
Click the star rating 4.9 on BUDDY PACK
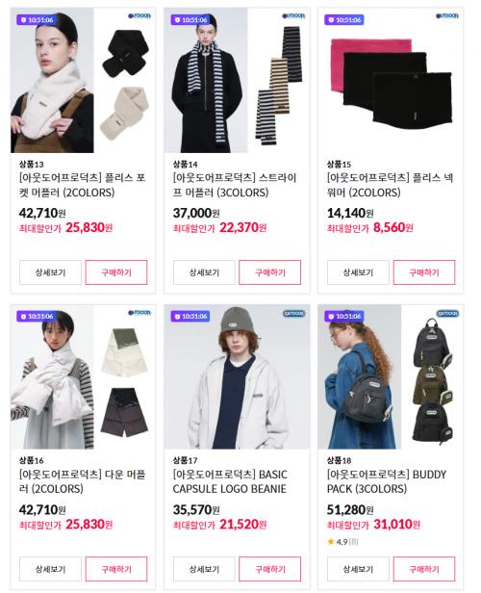(342, 542)
